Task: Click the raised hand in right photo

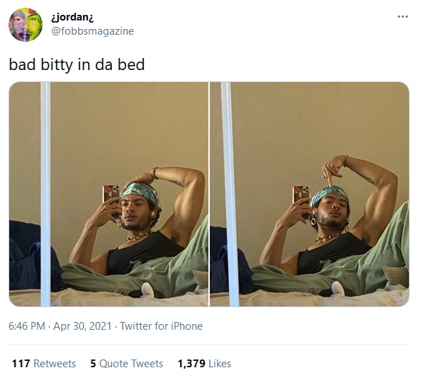Action: (x=333, y=170)
